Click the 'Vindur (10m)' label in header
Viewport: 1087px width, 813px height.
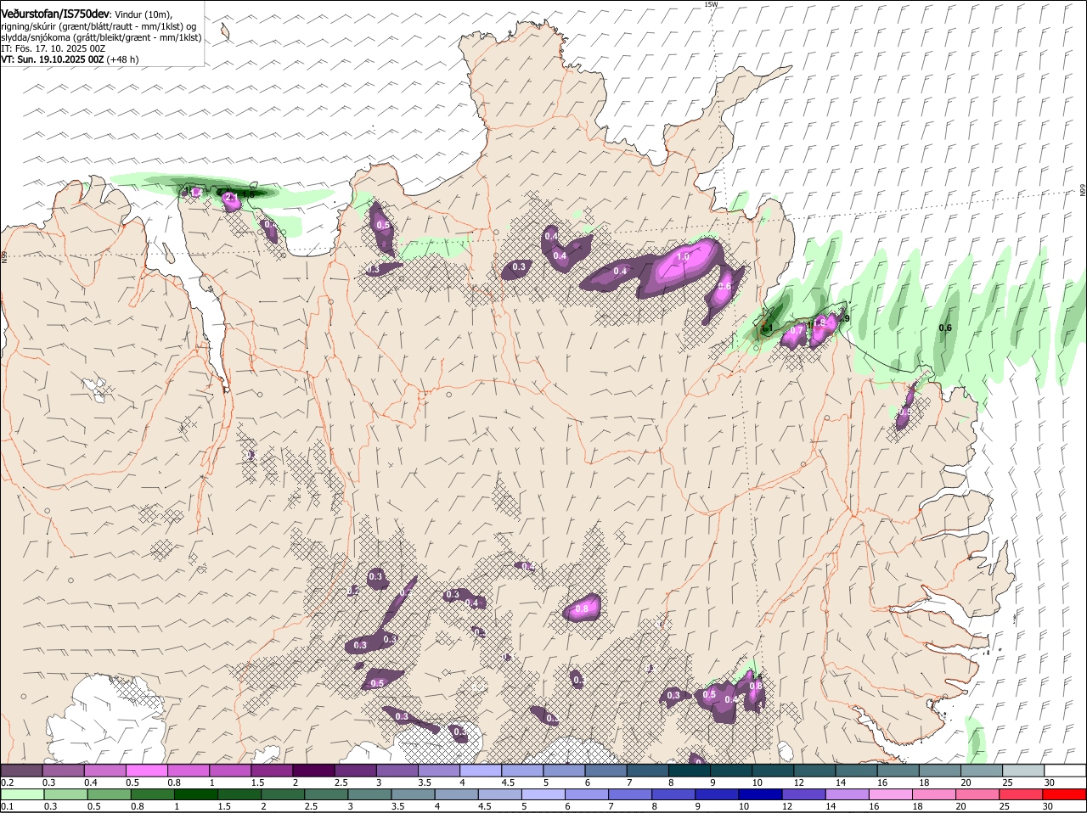(x=144, y=14)
